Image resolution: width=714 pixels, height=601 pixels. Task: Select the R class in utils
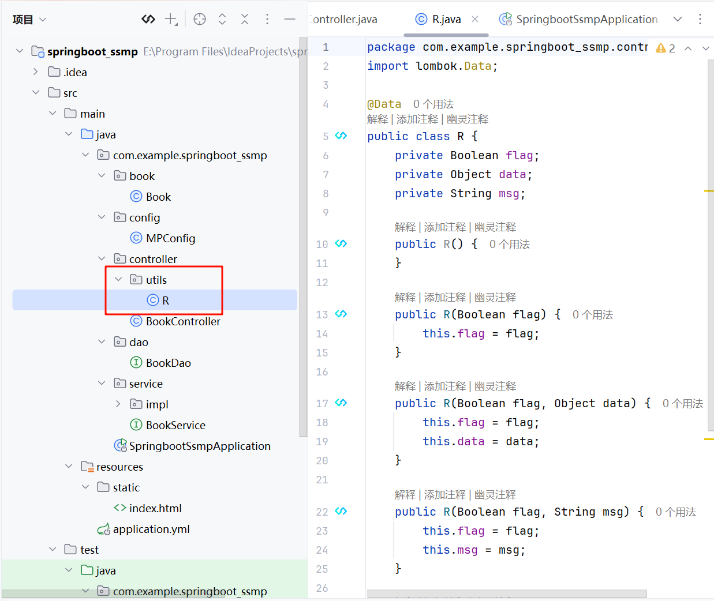tap(158, 300)
